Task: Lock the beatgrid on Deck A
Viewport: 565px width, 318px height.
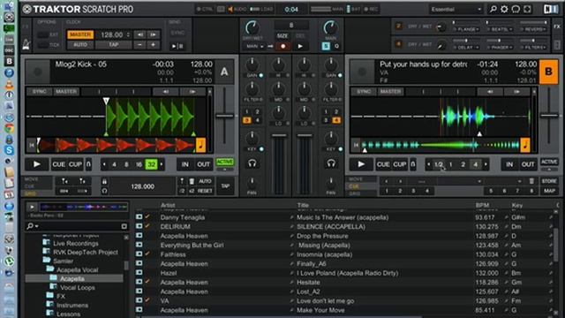Action: (104, 181)
